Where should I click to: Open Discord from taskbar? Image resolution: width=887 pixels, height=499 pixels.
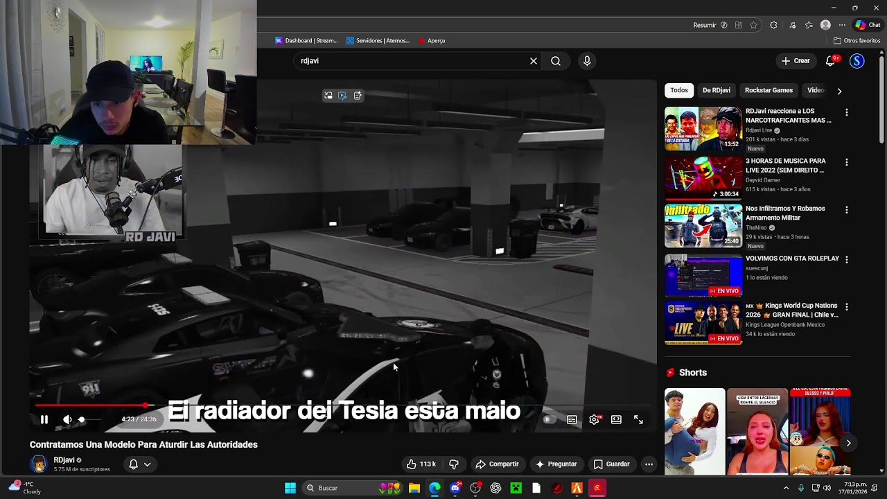tap(455, 488)
